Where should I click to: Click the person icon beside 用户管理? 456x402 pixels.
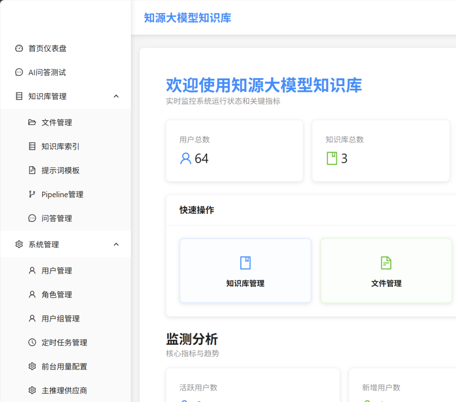pos(32,270)
